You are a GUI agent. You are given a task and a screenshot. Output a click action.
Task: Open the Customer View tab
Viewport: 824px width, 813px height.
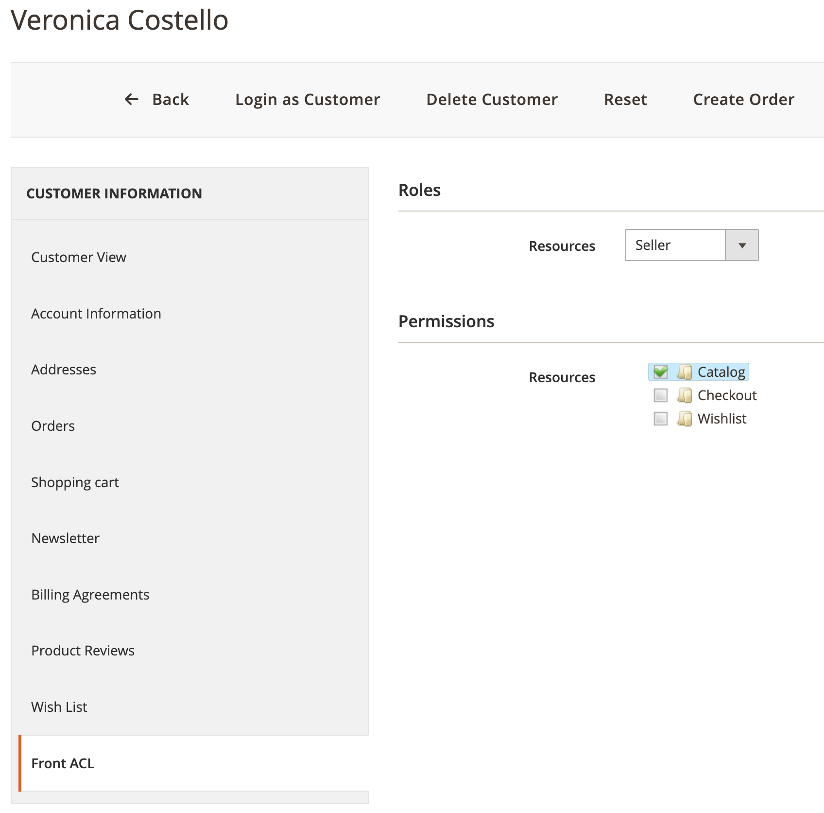pyautogui.click(x=79, y=257)
